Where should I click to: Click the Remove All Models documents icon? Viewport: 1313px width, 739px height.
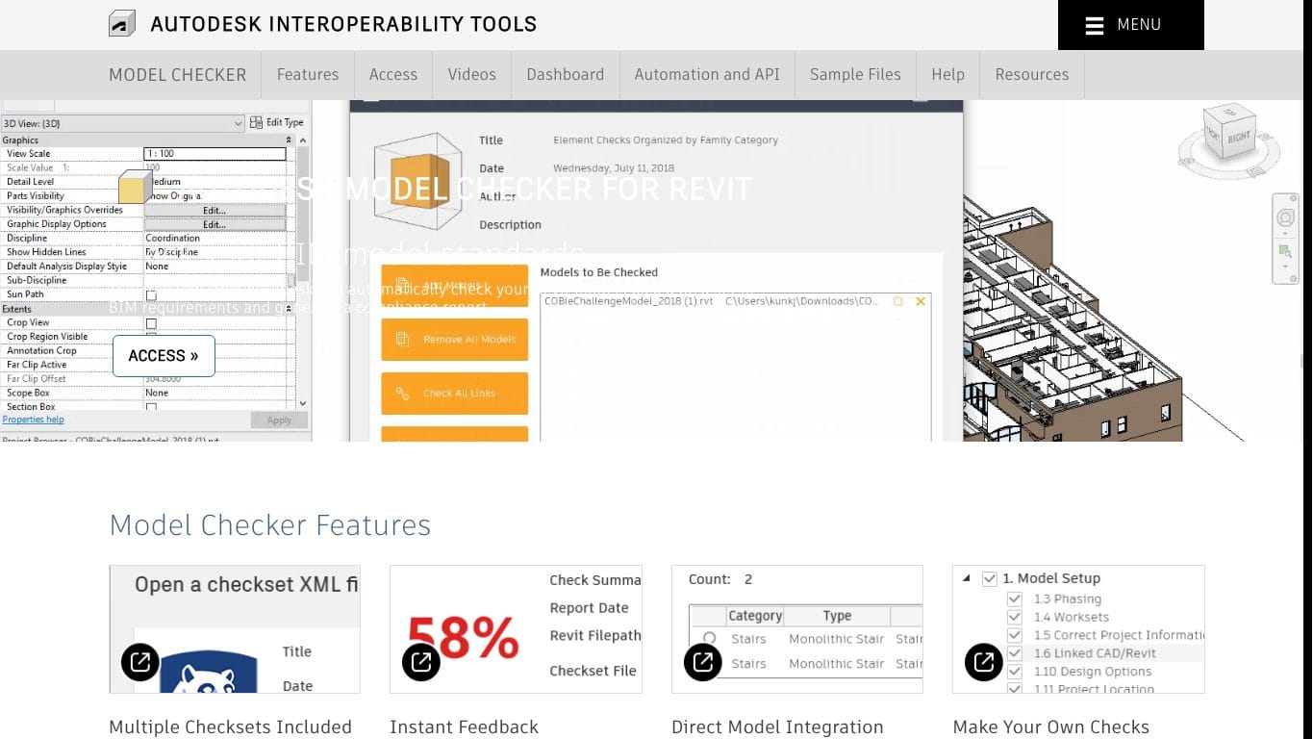coord(403,340)
